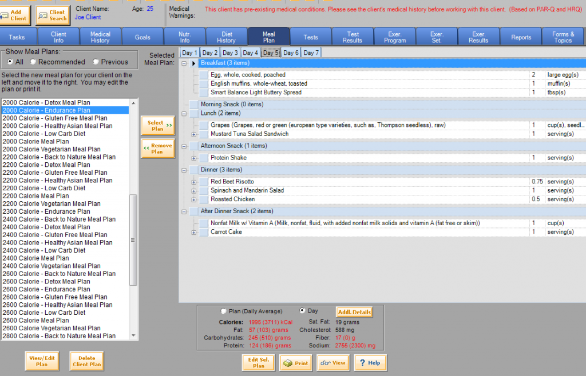This screenshot has height=376, width=586.
Task: Open Client Search with the magnifier icon
Action: 53,15
